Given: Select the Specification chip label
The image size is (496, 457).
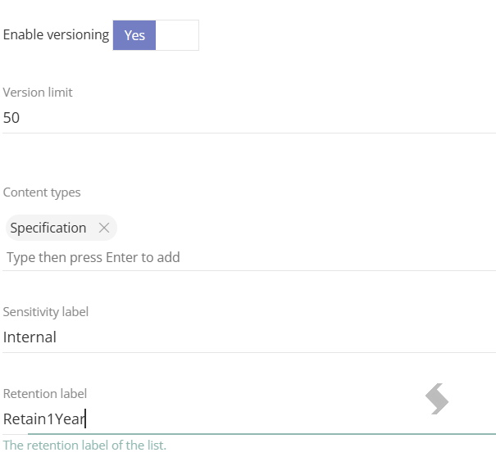Looking at the screenshot, I should 48,228.
